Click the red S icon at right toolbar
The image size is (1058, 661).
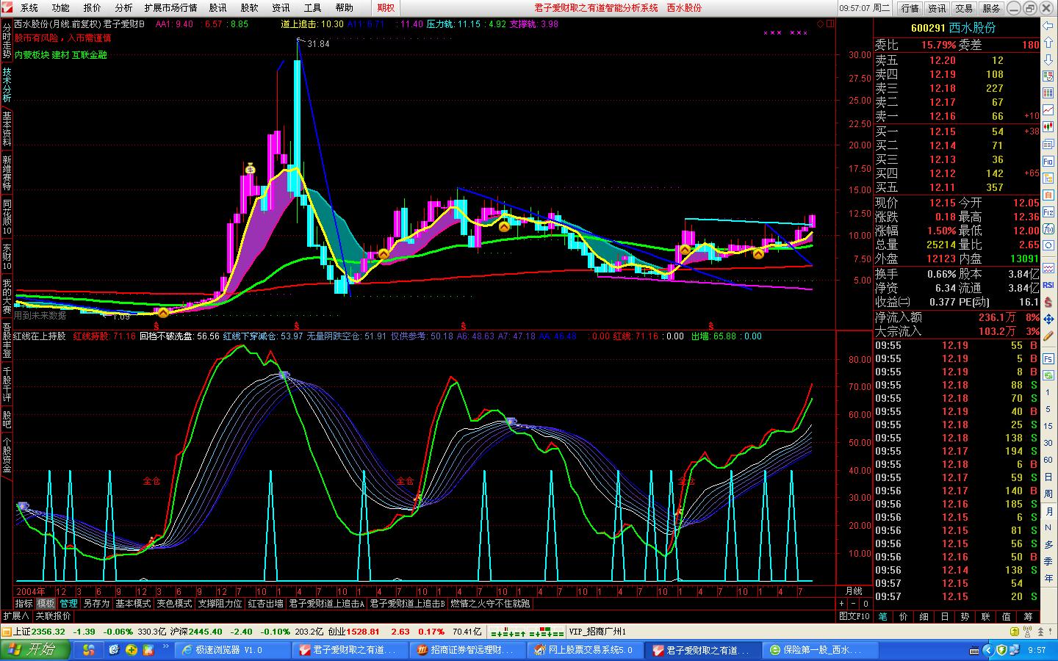tap(1048, 302)
